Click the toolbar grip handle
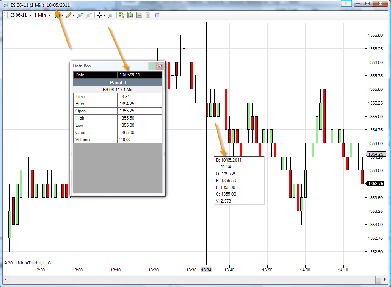This screenshot has height=287, width=391. 5,15
